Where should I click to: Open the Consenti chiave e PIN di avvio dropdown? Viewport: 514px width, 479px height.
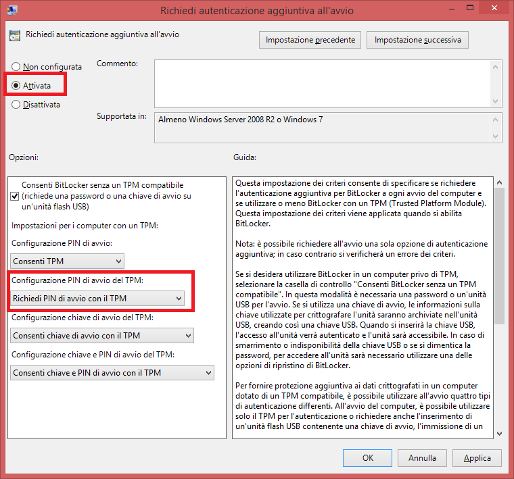[x=112, y=372]
